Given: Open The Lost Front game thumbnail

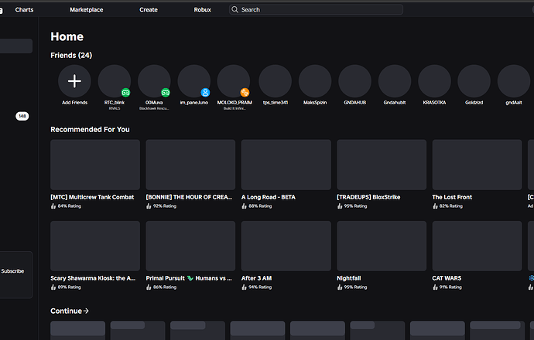Looking at the screenshot, I should pos(477,165).
